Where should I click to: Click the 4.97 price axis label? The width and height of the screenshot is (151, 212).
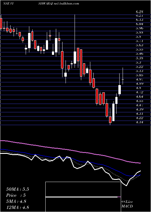140,79
